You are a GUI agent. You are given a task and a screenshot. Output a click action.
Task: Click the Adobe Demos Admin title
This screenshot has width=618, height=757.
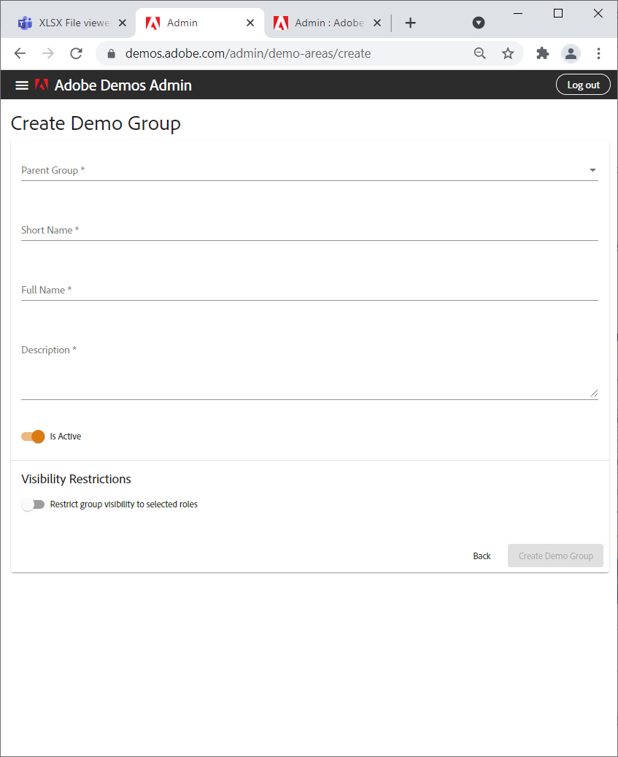pyautogui.click(x=123, y=85)
